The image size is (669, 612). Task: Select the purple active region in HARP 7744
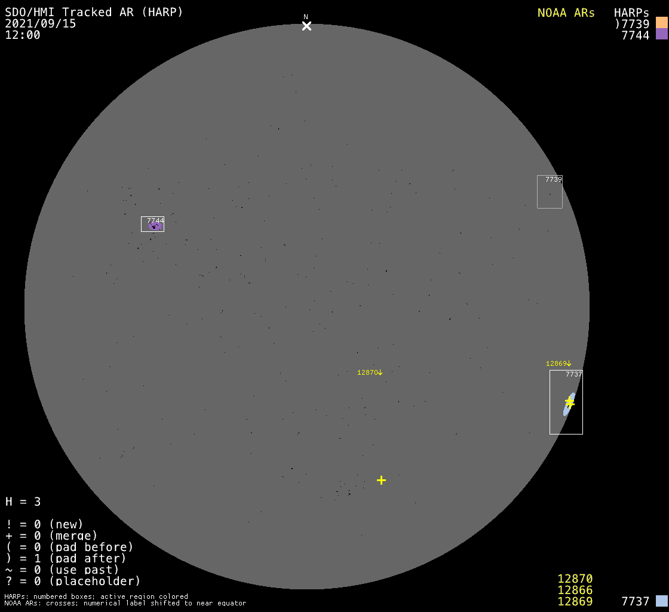[x=155, y=227]
